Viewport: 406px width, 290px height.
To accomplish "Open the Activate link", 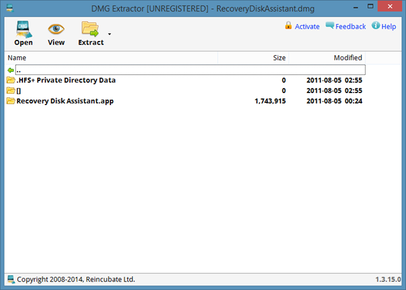I will coord(307,27).
